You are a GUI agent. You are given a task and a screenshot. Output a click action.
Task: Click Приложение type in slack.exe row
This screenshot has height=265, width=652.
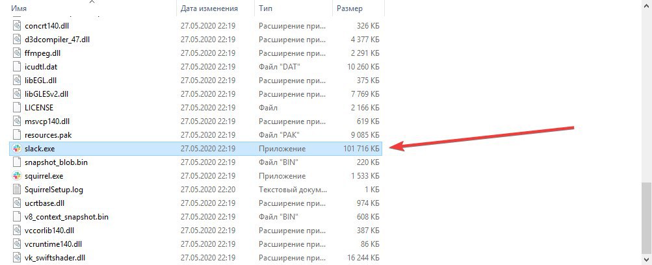tap(282, 149)
